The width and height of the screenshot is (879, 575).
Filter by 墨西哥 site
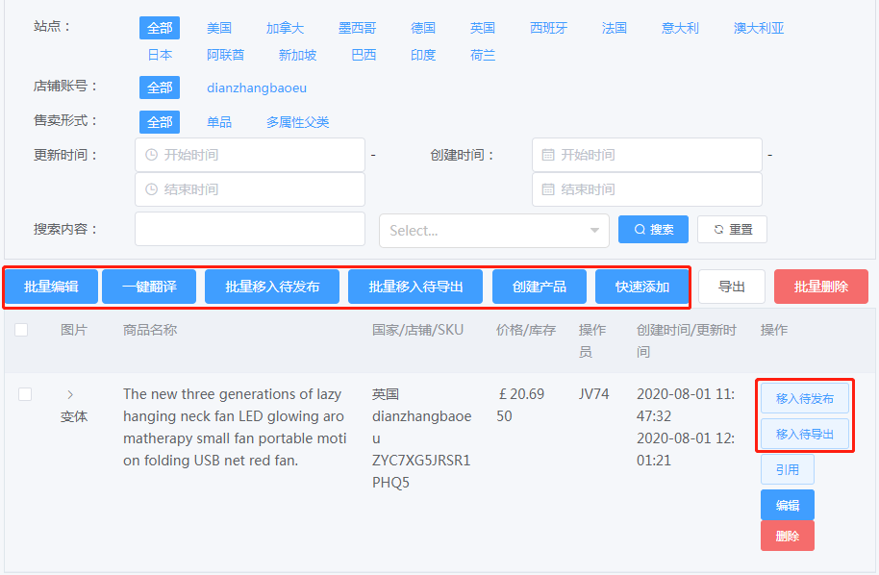(357, 28)
